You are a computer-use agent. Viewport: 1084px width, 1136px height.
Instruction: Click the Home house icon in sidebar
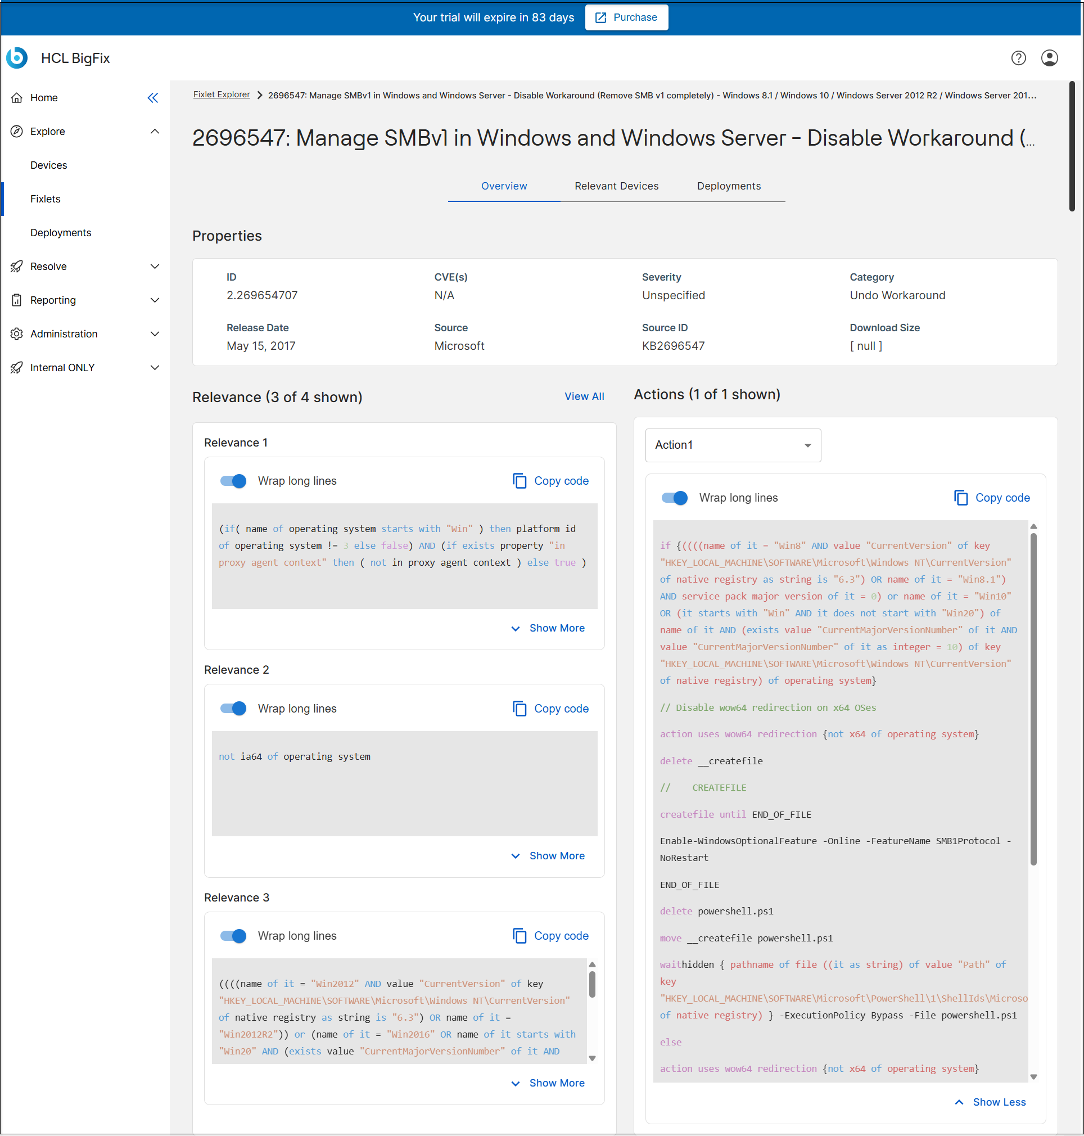17,98
